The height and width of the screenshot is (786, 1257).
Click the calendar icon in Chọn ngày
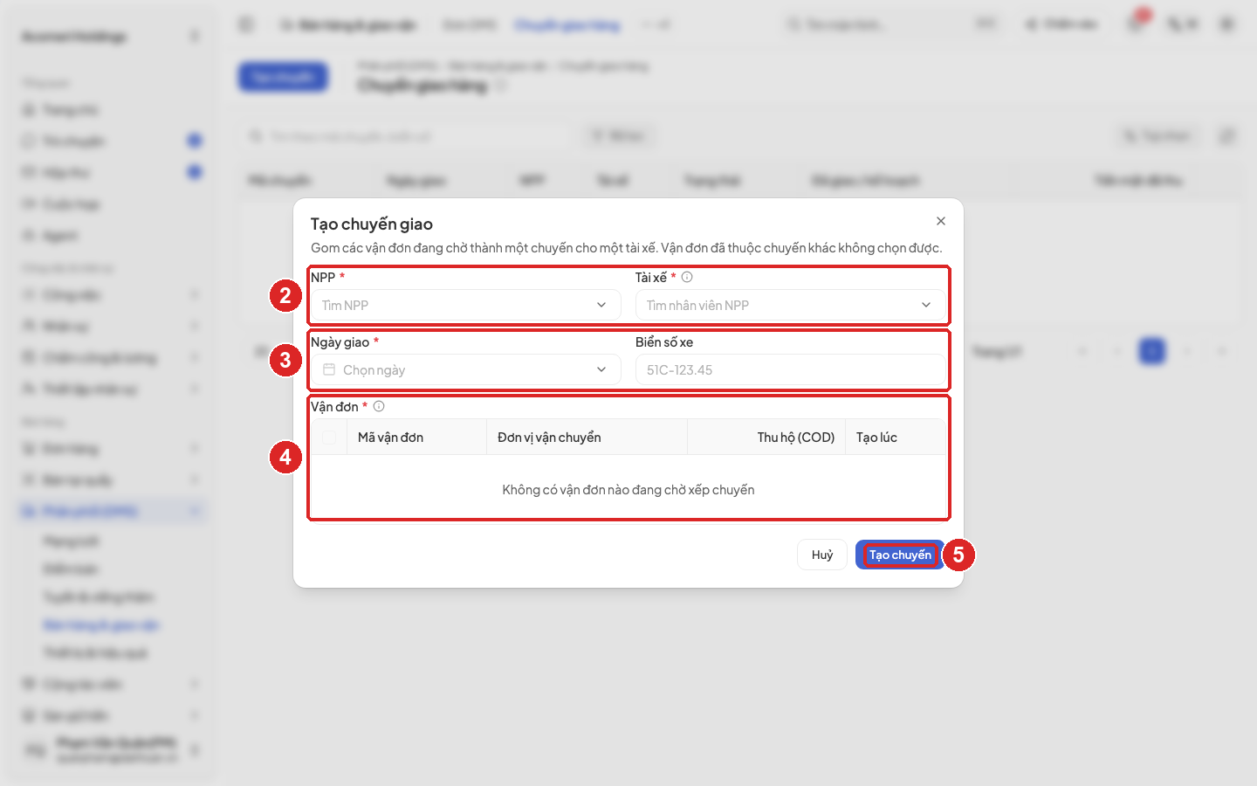coord(329,369)
